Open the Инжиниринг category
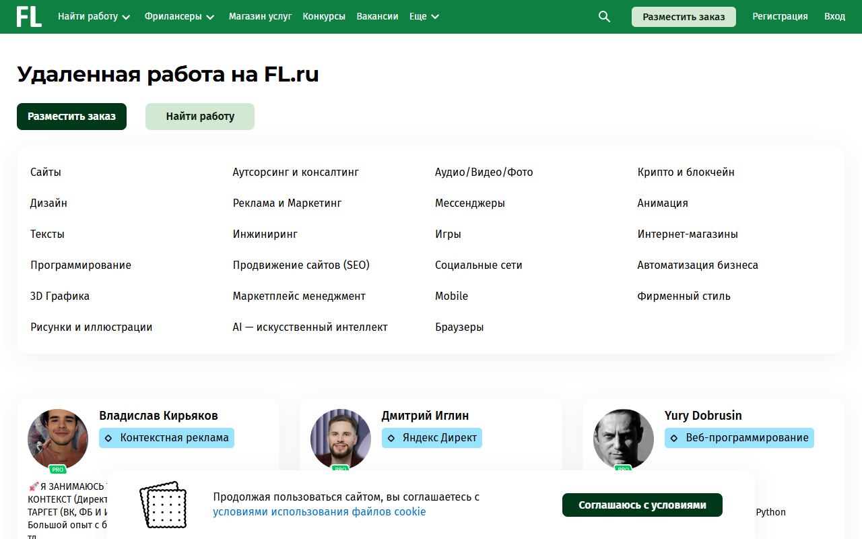Viewport: 862px width, 539px height. coord(265,234)
